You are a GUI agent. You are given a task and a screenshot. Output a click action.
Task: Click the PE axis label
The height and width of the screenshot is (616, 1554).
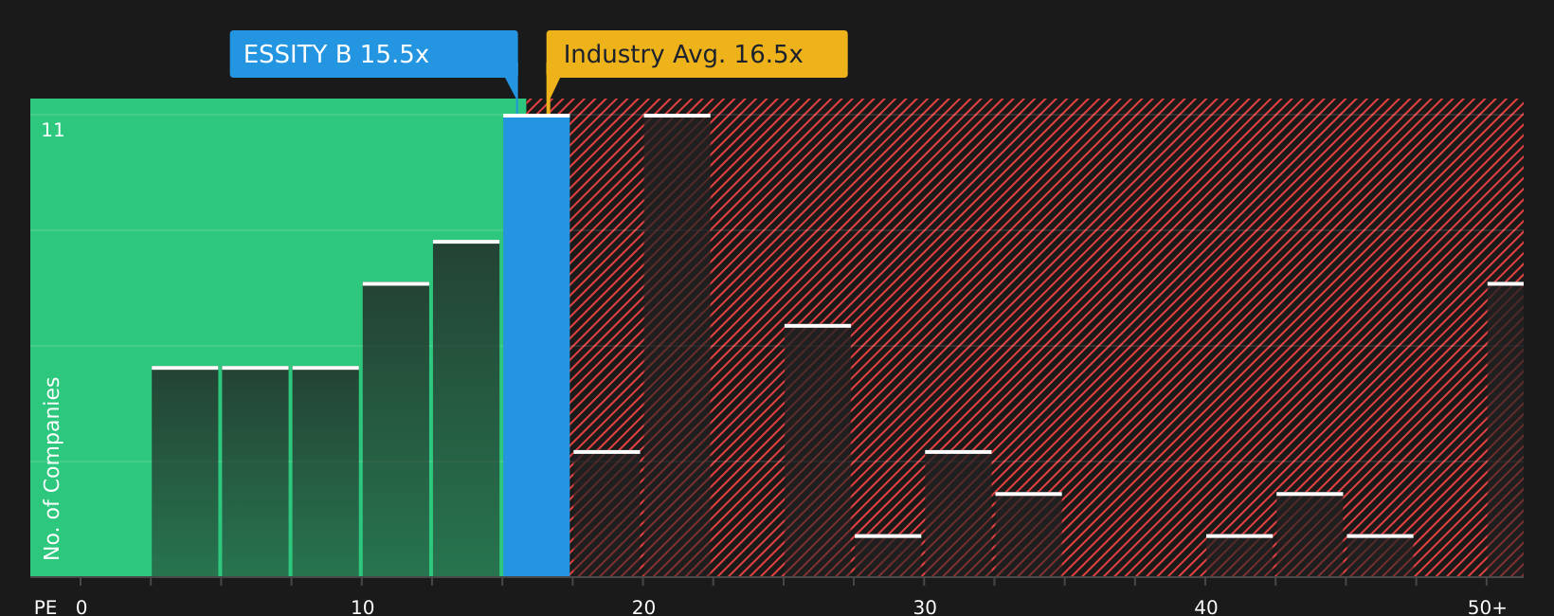45,607
